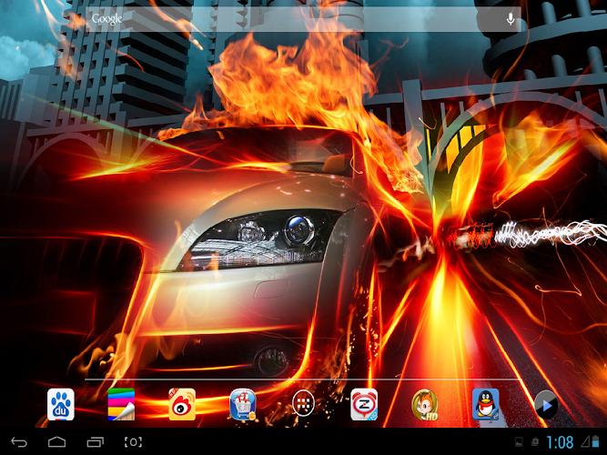Focus the Google search bar
Image resolution: width=607 pixels, height=455 pixels.
pyautogui.click(x=303, y=18)
